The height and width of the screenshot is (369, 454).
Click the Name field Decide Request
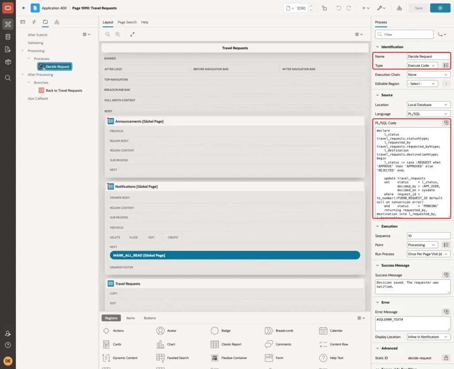pyautogui.click(x=429, y=56)
